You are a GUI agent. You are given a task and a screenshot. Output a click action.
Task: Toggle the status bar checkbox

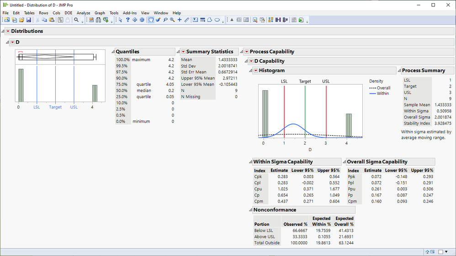coord(441,251)
